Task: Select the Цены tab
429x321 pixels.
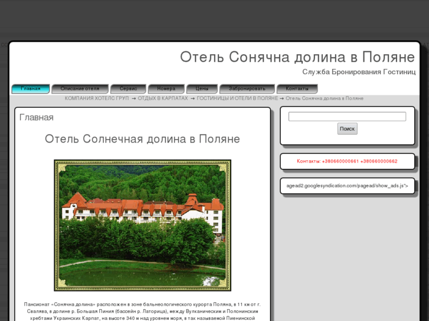Action: click(x=202, y=89)
